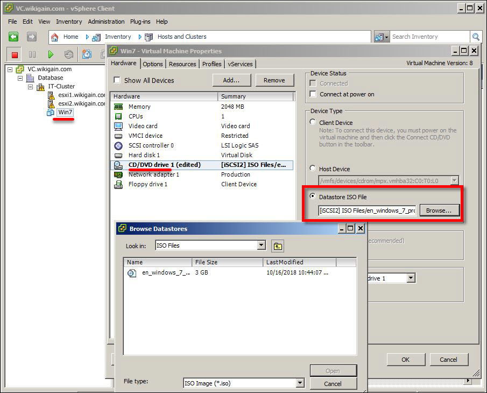487x393 pixels.
Task: Select the Host Device radio button
Action: (313, 169)
